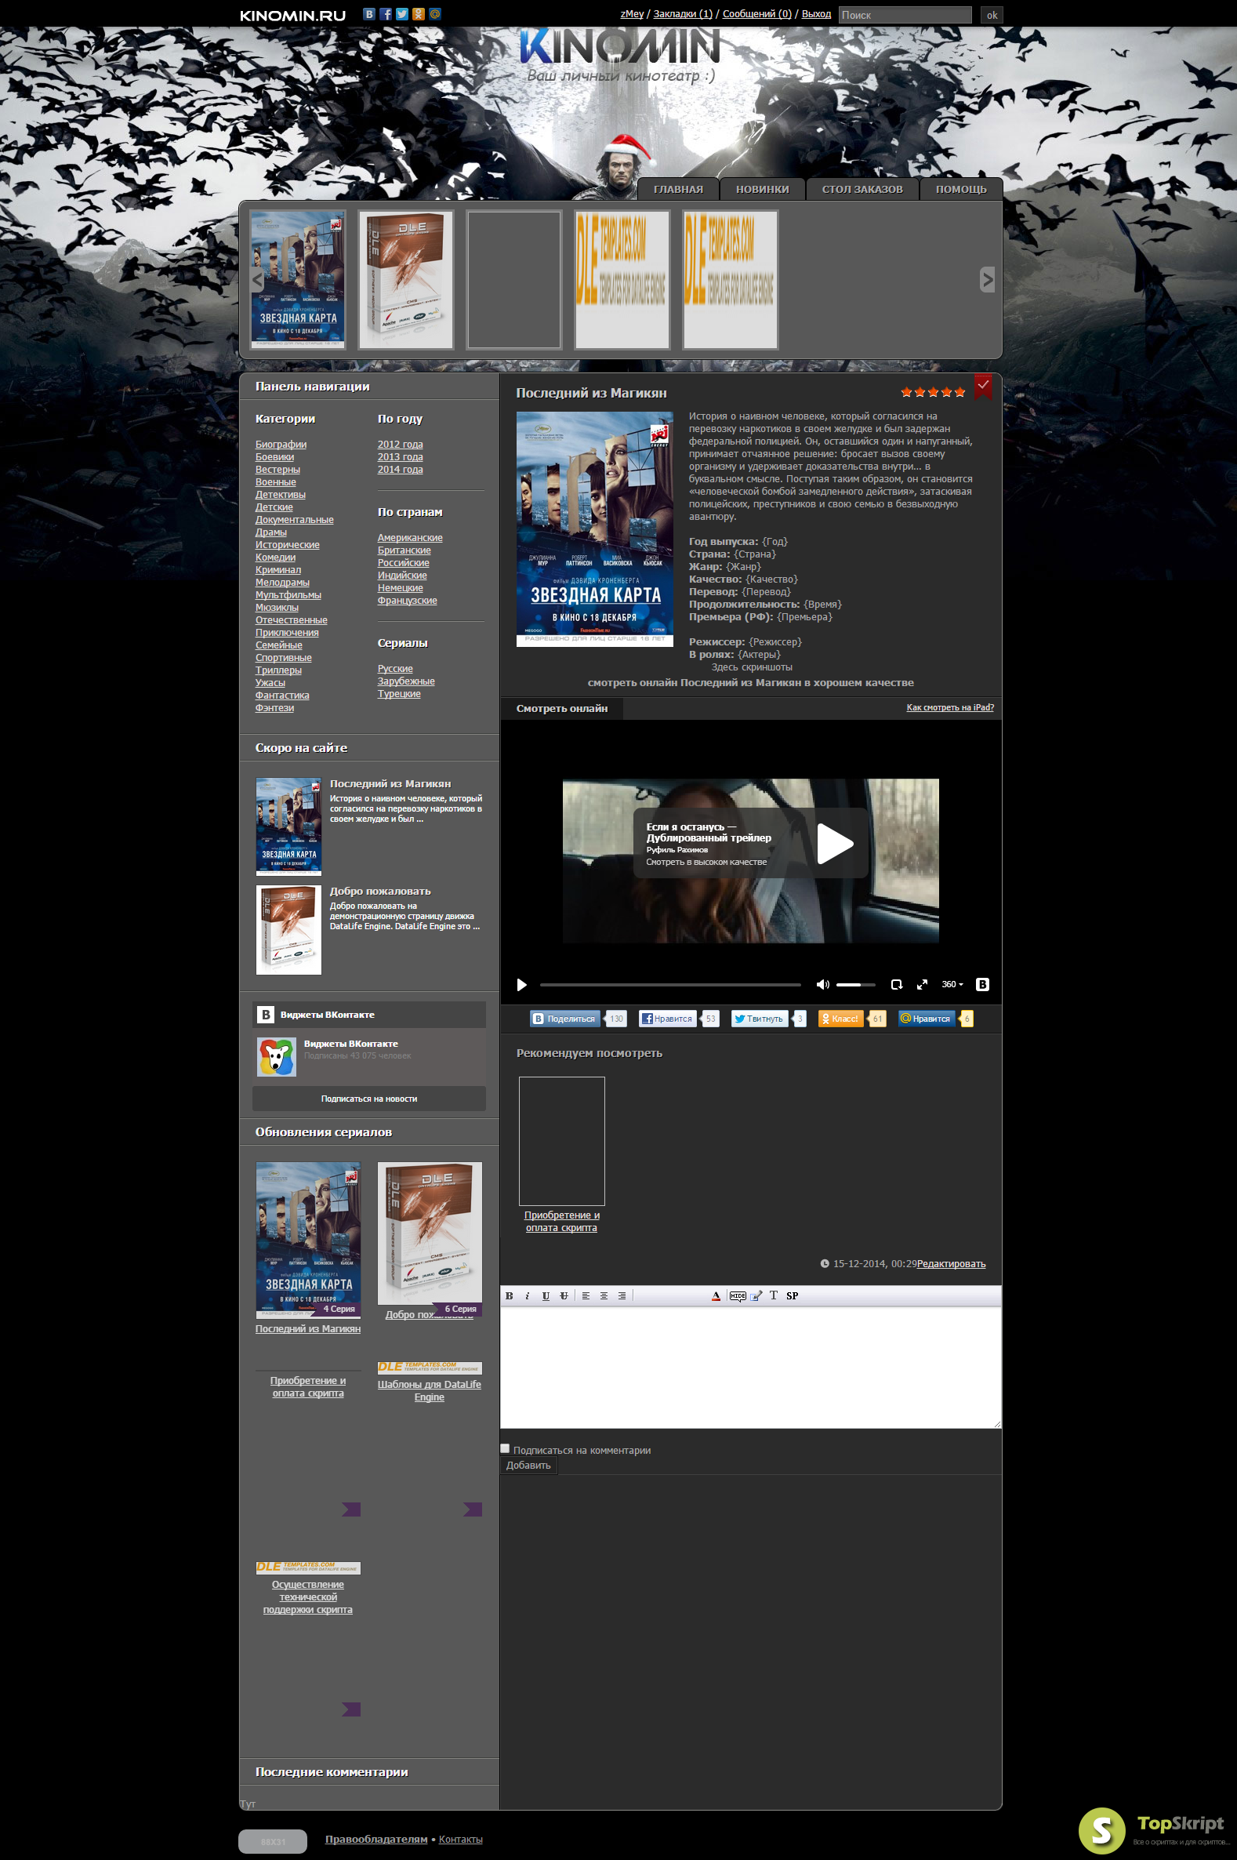Image resolution: width=1237 pixels, height=1860 pixels.
Task: Open Закладки (1) link
Action: [x=683, y=14]
